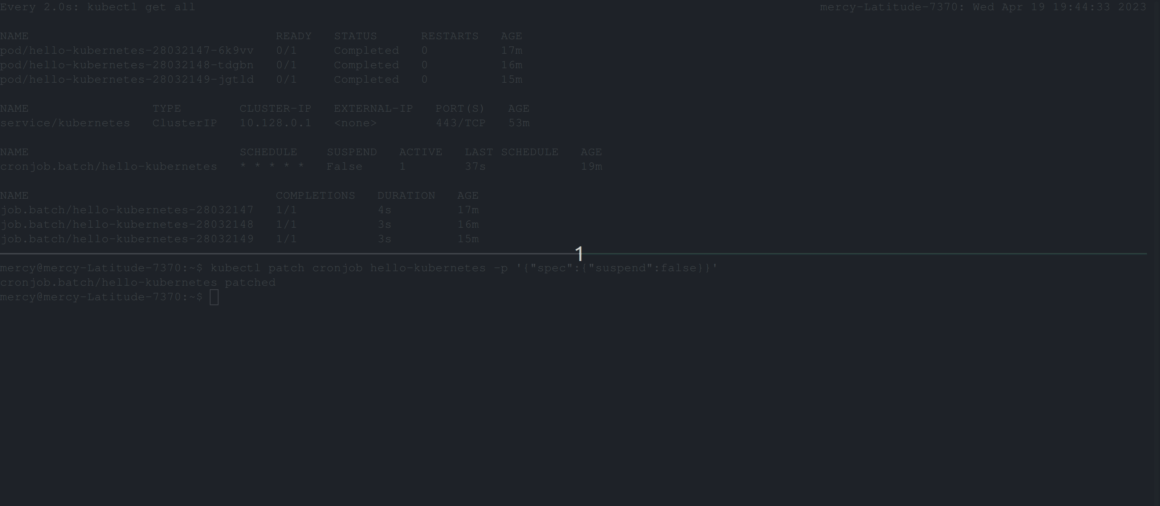Image resolution: width=1160 pixels, height=506 pixels.
Task: Click the cron schedule asterisks
Action: 272,167
